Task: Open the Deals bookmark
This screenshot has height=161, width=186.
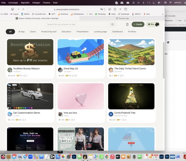Action: coord(112,14)
